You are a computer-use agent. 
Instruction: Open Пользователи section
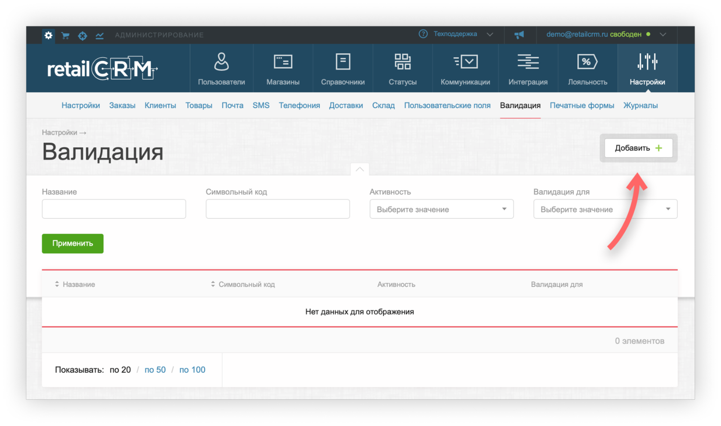coord(221,69)
